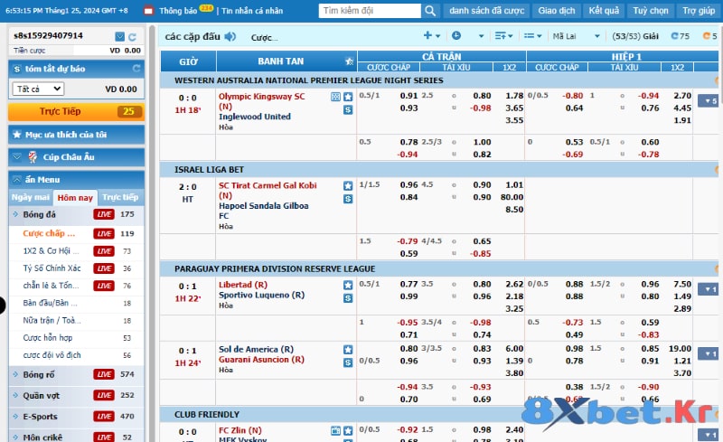
Task: Favorite the Sol de America match star
Action: pos(348,350)
